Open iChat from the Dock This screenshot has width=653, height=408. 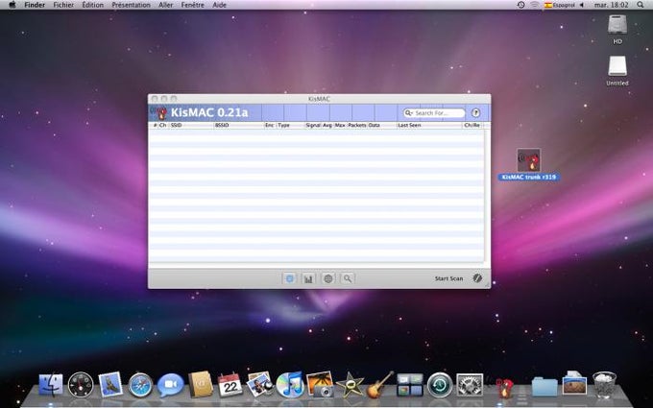[x=170, y=385]
